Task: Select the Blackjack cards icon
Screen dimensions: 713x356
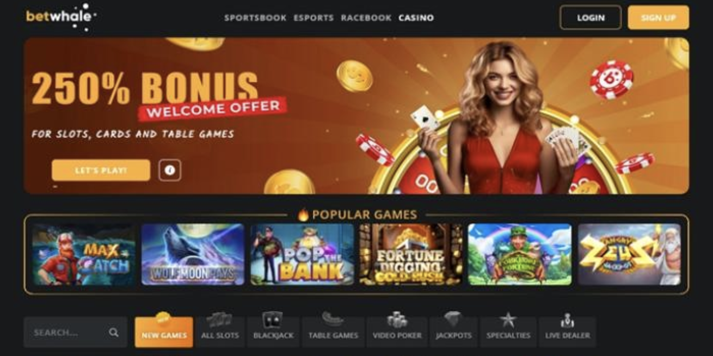Action: point(272,320)
